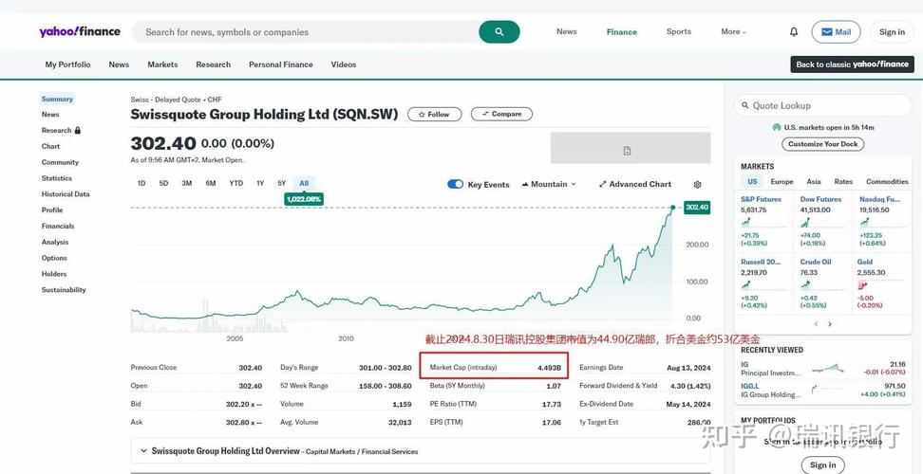Screen dimensions: 923x474
Task: Select the All chart range
Action: pos(304,183)
